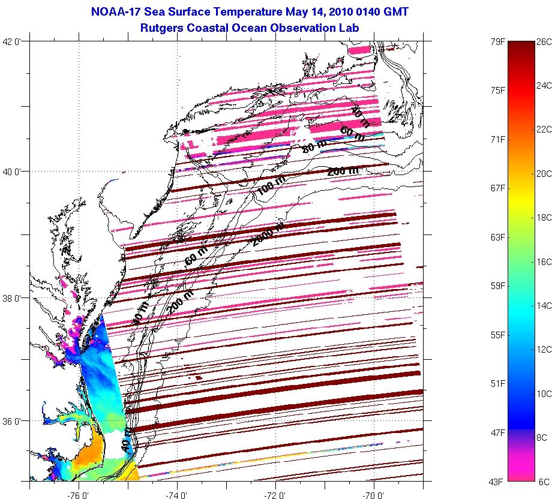The image size is (552, 499).
Task: Pick the 71F color scale label
Action: tap(498, 140)
